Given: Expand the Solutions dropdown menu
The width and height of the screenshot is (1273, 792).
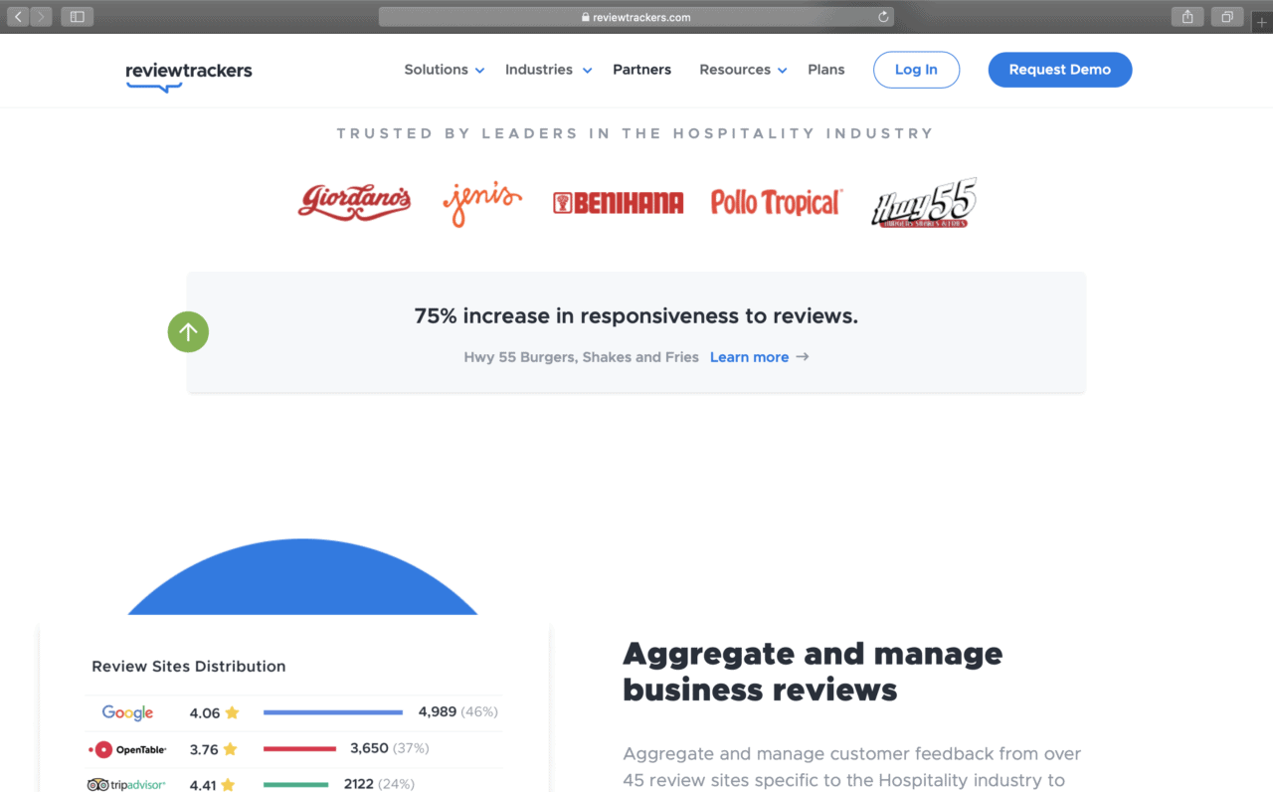Looking at the screenshot, I should tap(444, 70).
